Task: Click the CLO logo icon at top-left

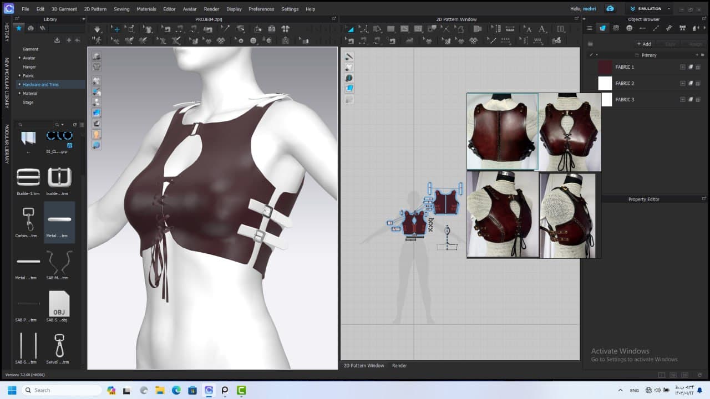Action: coord(8,9)
